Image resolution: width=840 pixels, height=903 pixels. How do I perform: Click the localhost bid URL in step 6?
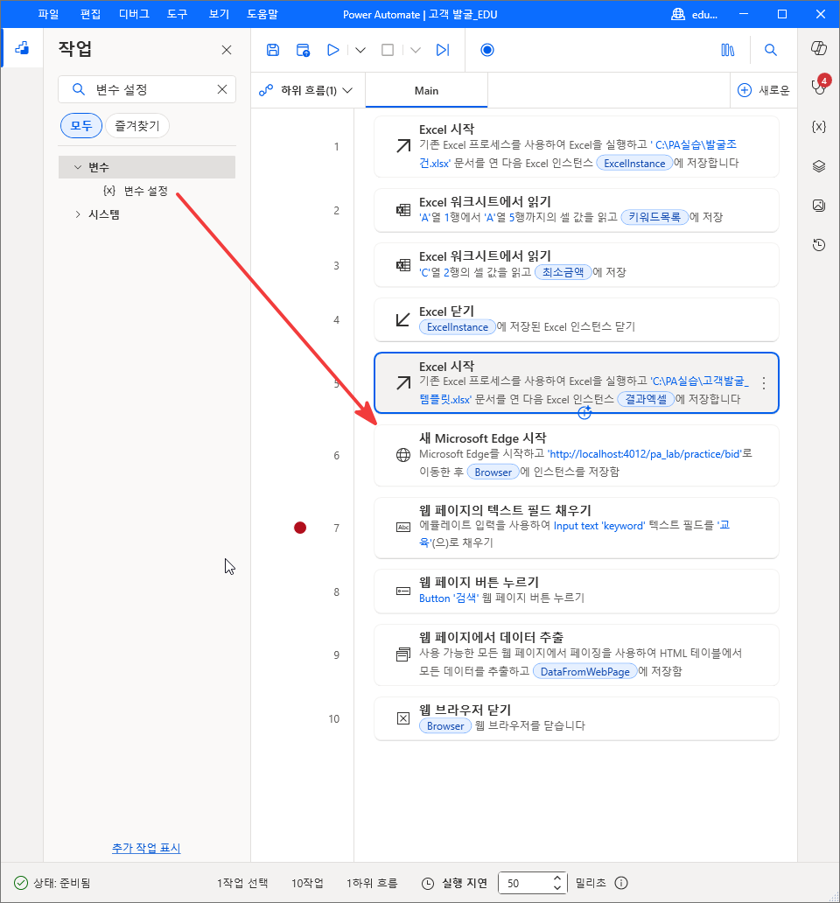[644, 454]
